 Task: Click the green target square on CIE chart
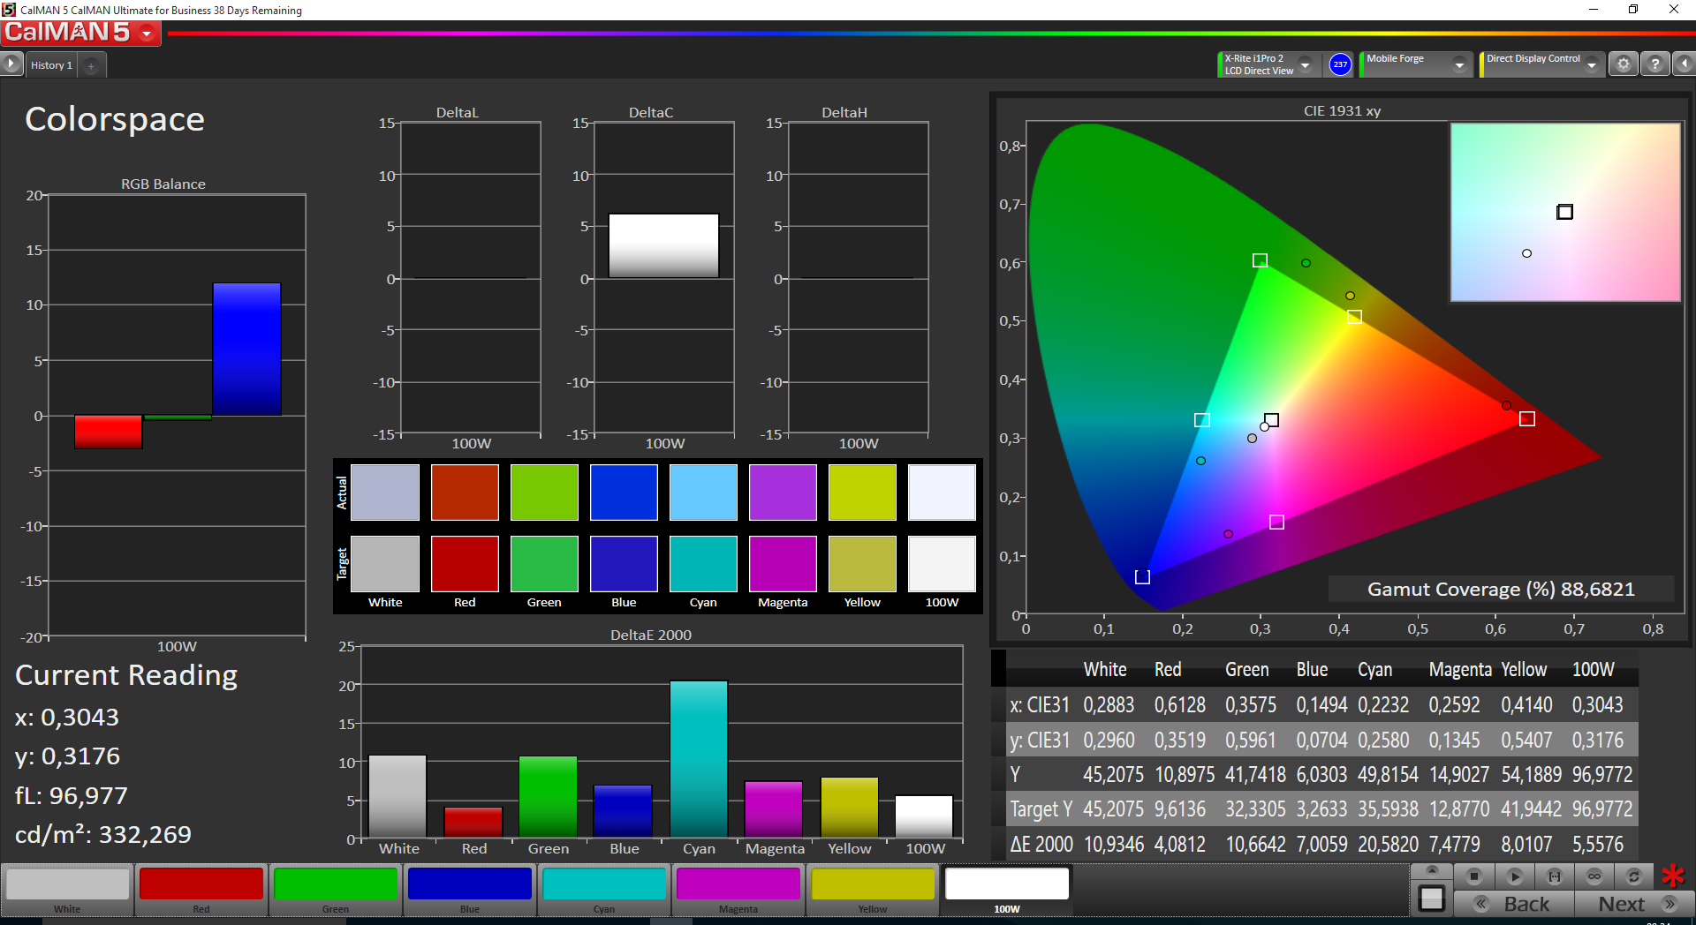1261,260
